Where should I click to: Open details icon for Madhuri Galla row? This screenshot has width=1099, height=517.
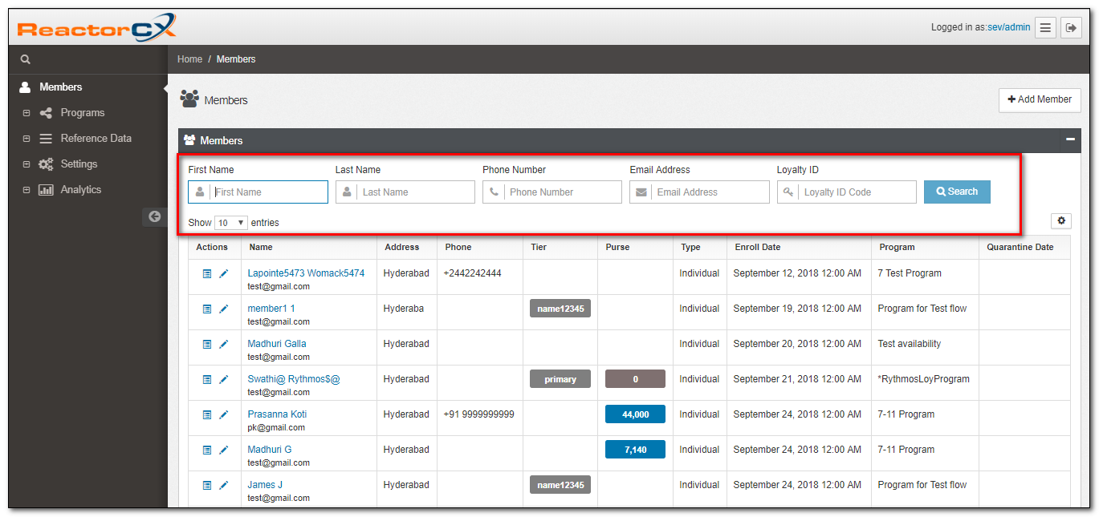pyautogui.click(x=207, y=345)
